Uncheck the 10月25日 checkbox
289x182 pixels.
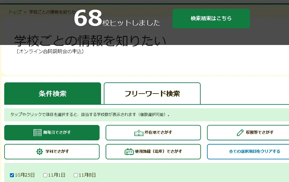12,175
